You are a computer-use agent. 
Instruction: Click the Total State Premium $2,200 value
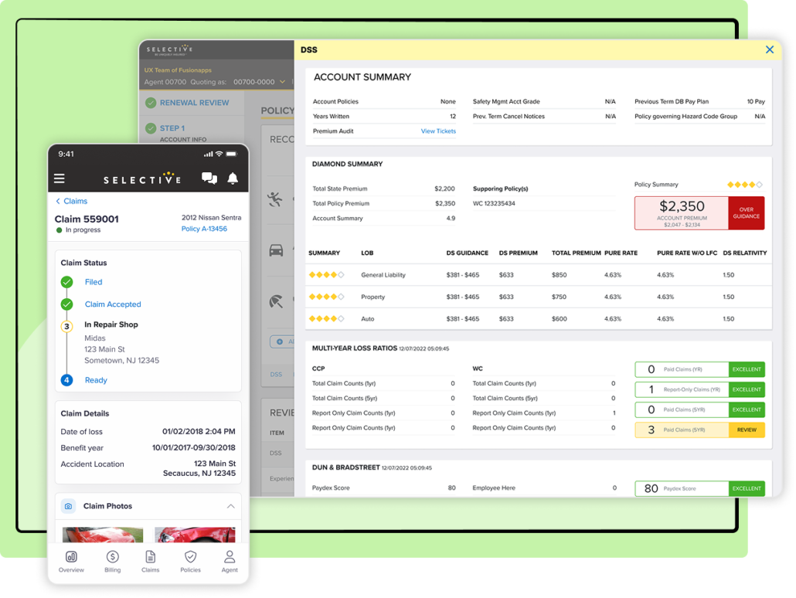click(444, 189)
